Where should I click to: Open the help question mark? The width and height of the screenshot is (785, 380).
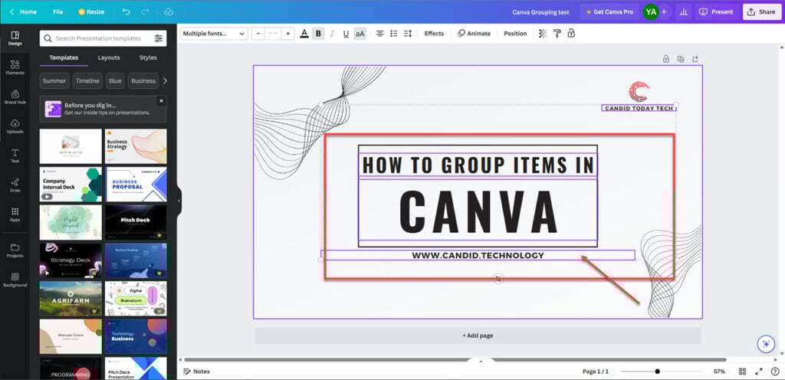775,372
